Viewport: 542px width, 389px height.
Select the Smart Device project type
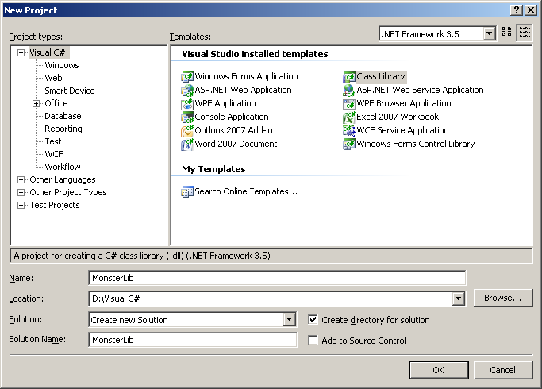pyautogui.click(x=70, y=91)
